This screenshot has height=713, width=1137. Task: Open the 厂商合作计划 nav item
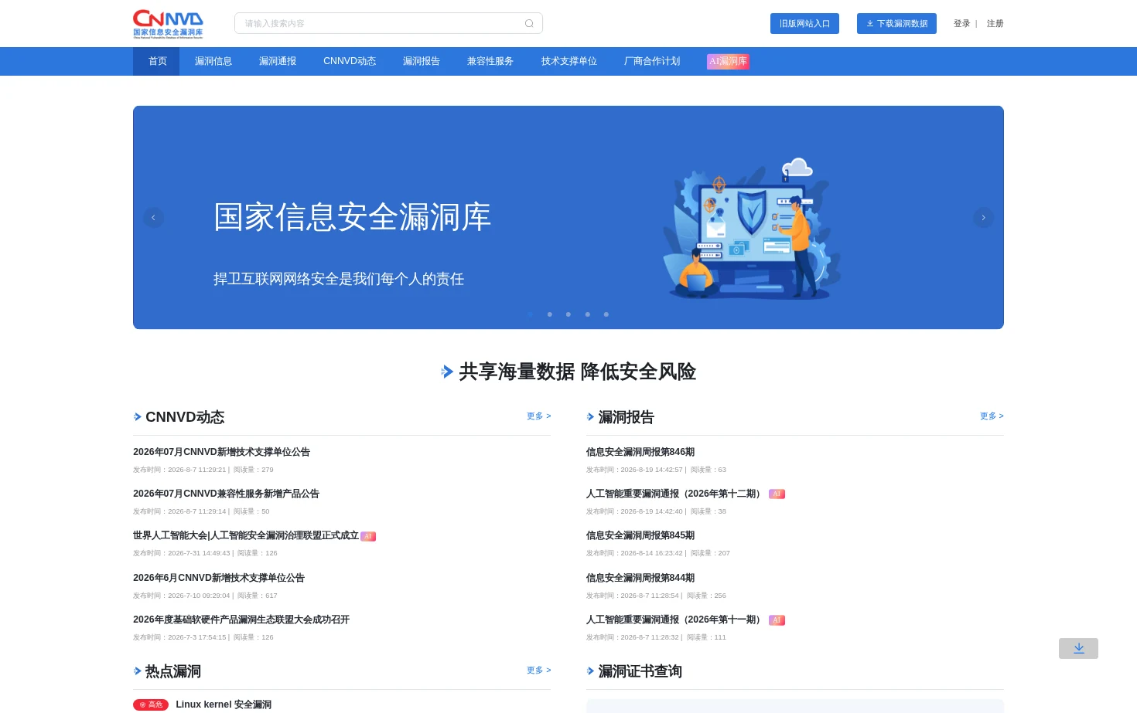(651, 61)
